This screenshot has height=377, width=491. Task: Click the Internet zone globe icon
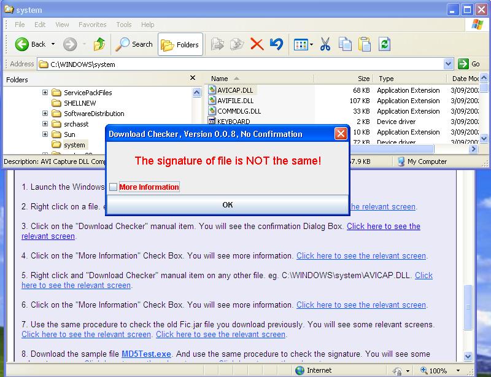pos(300,370)
